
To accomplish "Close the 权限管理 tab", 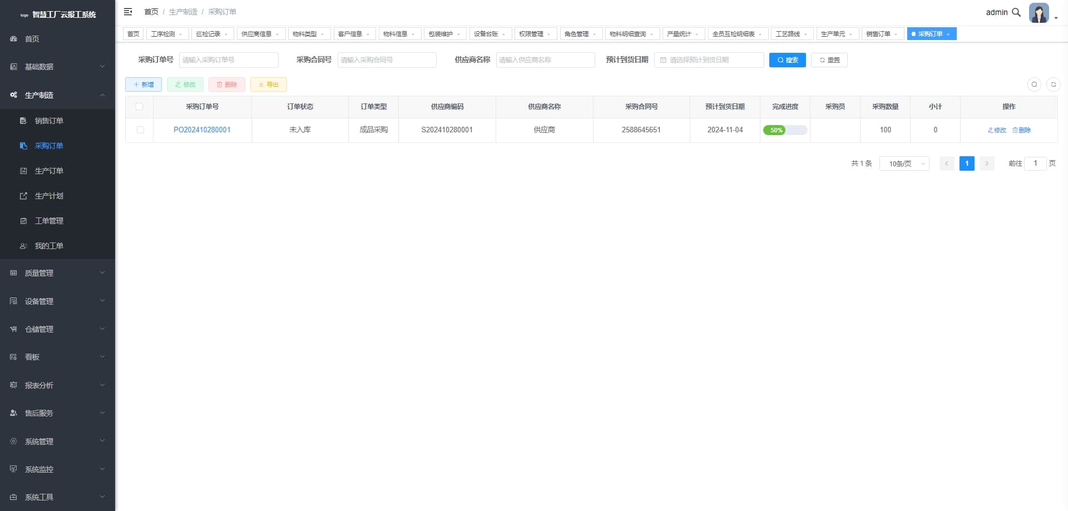I will click(x=549, y=34).
